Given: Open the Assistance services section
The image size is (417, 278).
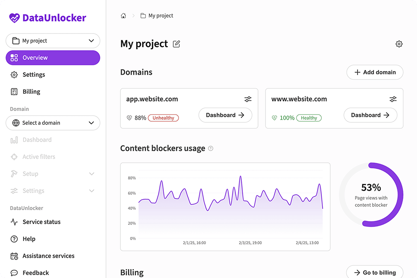Looking at the screenshot, I should point(48,256).
